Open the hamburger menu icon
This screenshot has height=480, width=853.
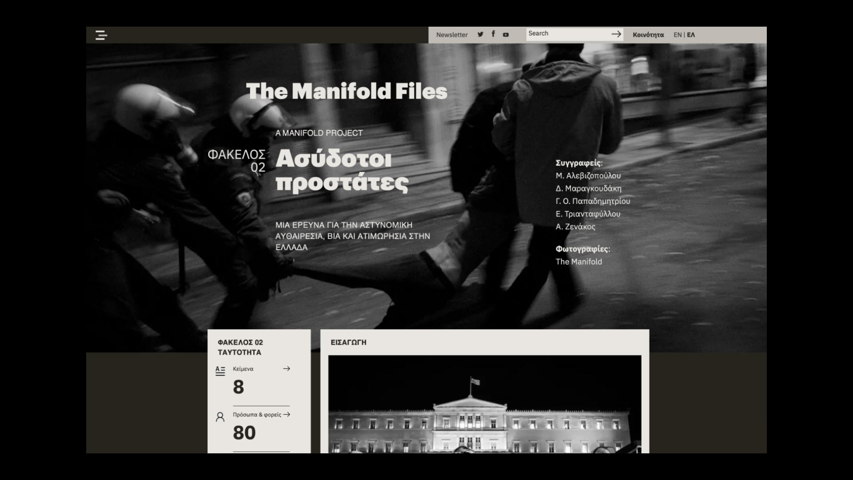[101, 35]
